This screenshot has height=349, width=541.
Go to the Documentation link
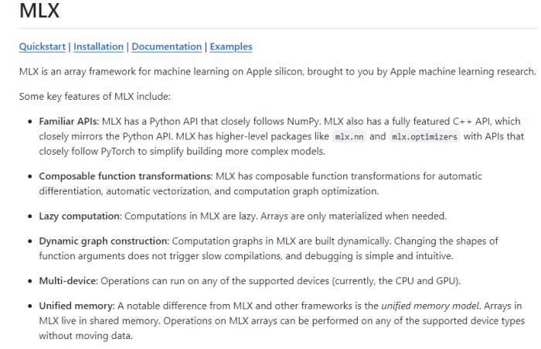[167, 46]
